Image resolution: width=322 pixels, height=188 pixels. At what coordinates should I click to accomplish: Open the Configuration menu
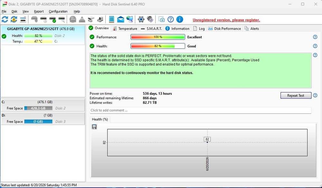tap(58, 12)
